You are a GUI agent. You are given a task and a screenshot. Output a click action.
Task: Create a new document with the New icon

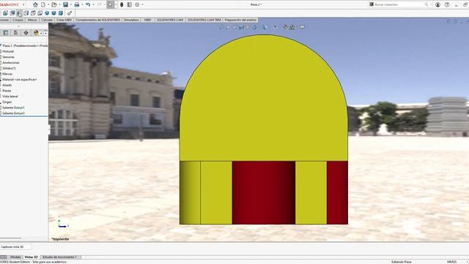[x=43, y=4]
